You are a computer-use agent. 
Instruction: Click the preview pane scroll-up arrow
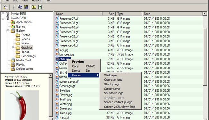[x=50, y=76]
